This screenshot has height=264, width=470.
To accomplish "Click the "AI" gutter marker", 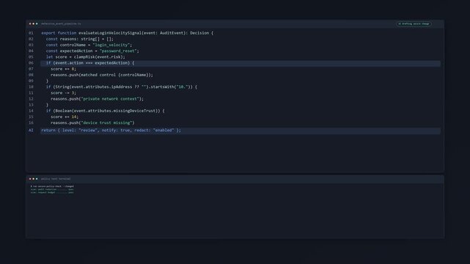I will point(31,131).
